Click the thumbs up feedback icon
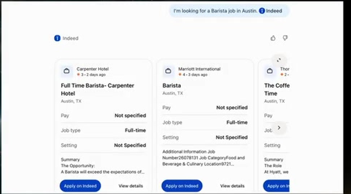The width and height of the screenshot is (351, 194). (x=273, y=38)
